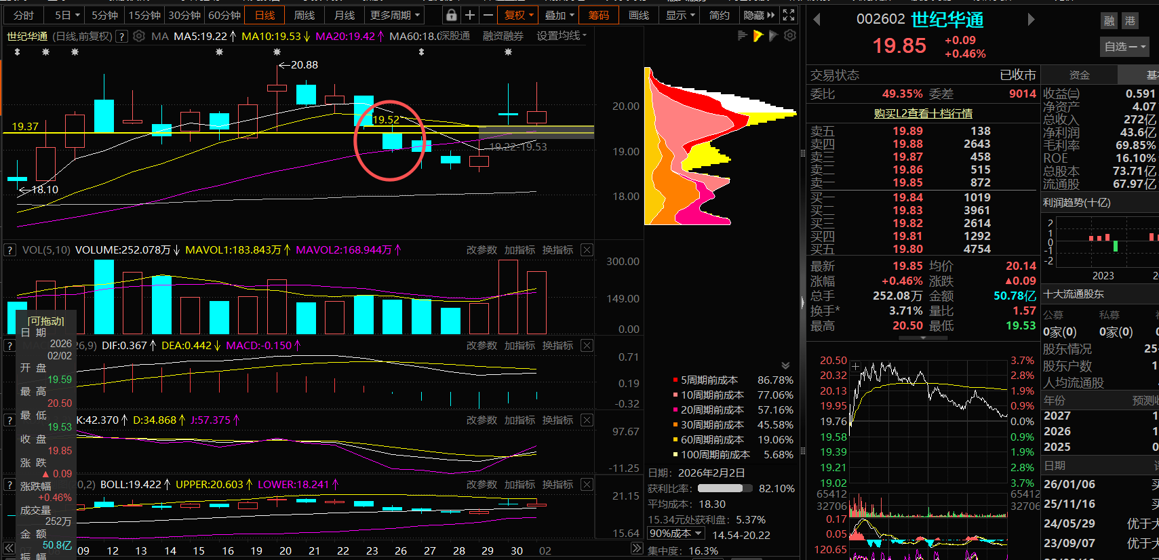
Task: Click the 融资融券 tag
Action: [503, 36]
